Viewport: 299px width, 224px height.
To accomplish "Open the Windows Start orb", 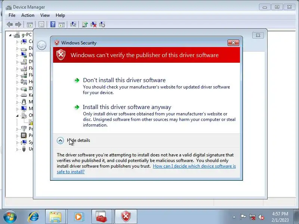I will (10, 217).
